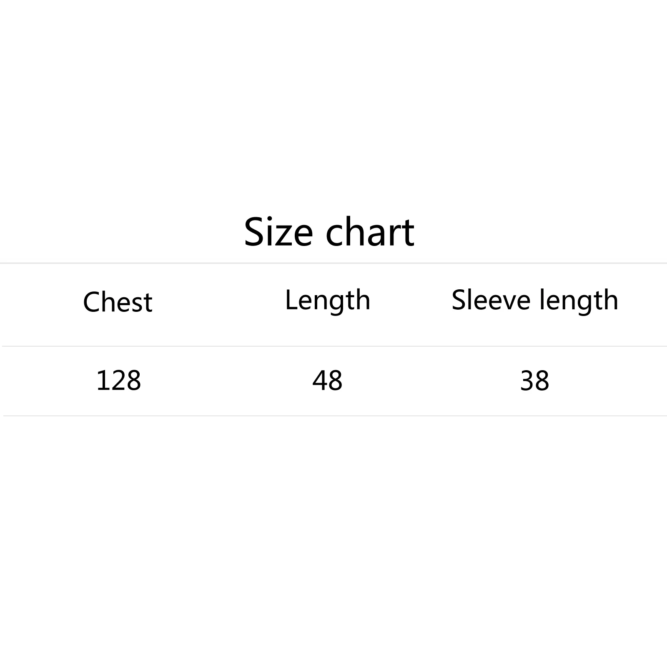The height and width of the screenshot is (667, 667).
Task: Click the Length column header
Action: pyautogui.click(x=328, y=300)
